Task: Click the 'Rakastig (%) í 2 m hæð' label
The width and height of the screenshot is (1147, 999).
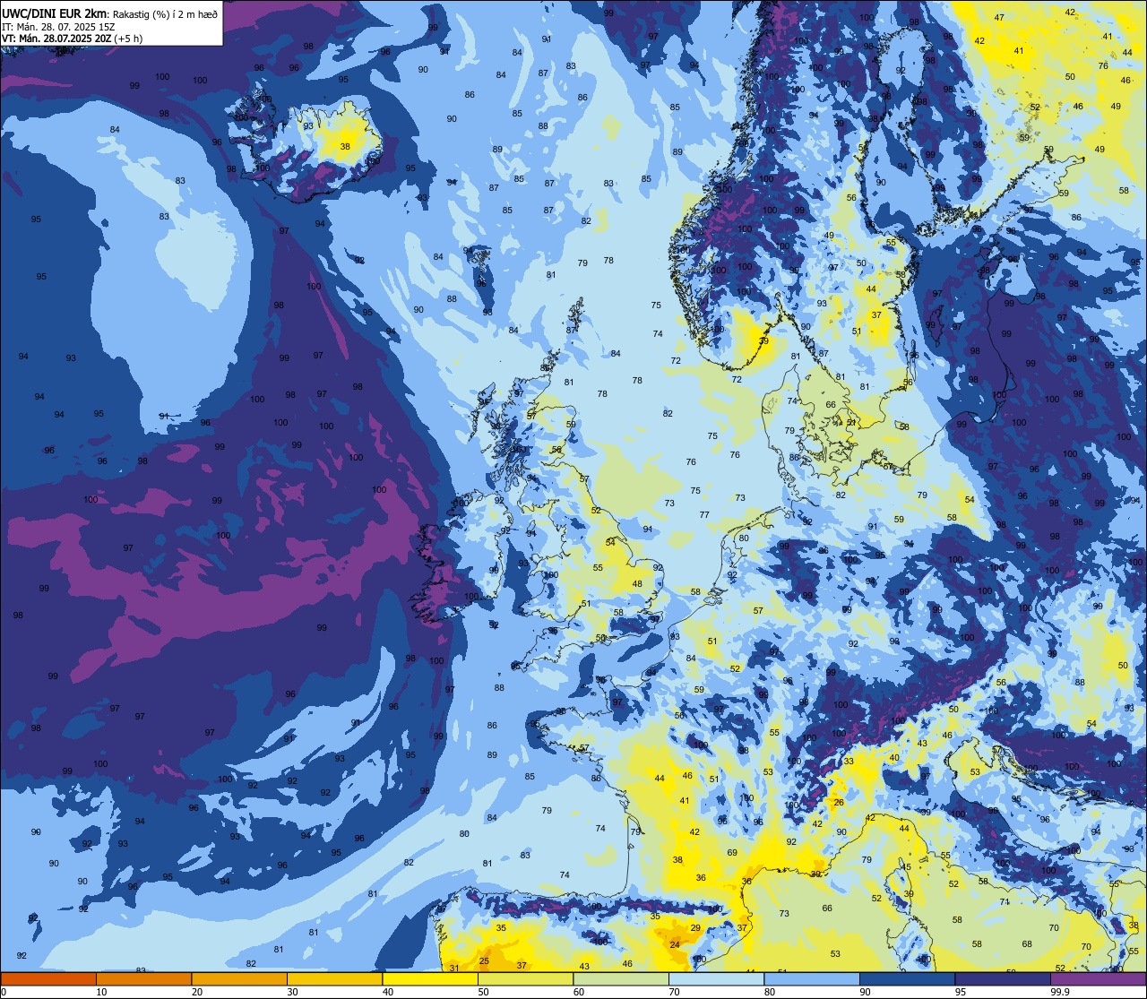Action: 164,14
